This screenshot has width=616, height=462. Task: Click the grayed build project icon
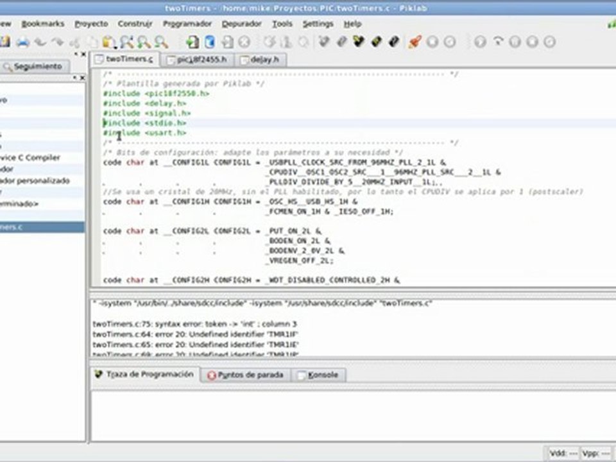(287, 42)
